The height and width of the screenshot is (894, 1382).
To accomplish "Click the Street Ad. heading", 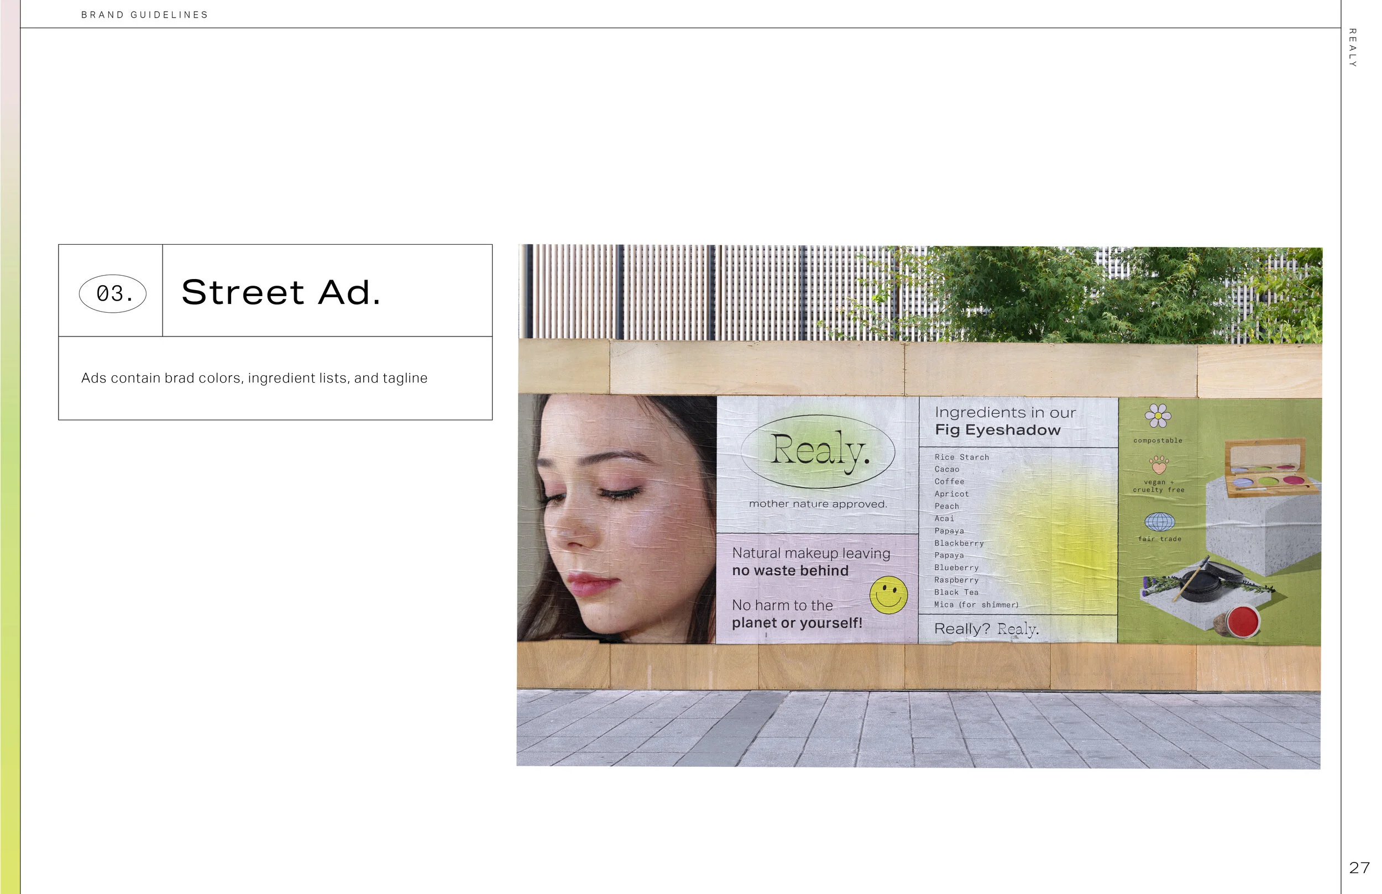I will coord(281,292).
